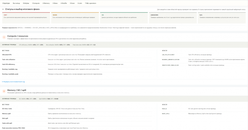Jump to the 1 Compute section
The width and height of the screenshot is (248, 130).
(x=36, y=3)
